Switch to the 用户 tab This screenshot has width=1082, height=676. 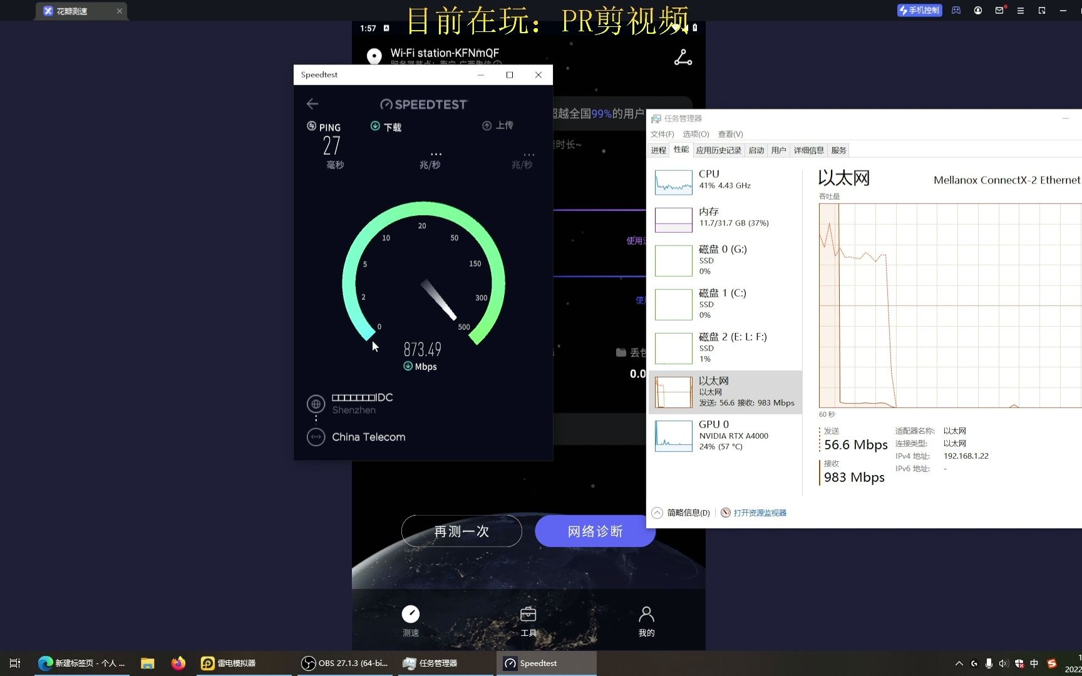(779, 150)
